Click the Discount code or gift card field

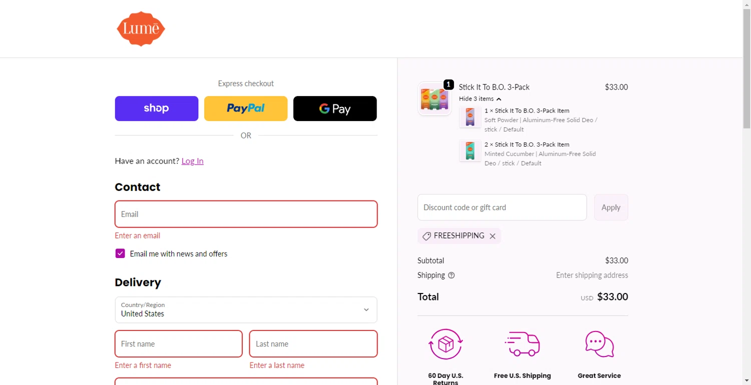502,207
